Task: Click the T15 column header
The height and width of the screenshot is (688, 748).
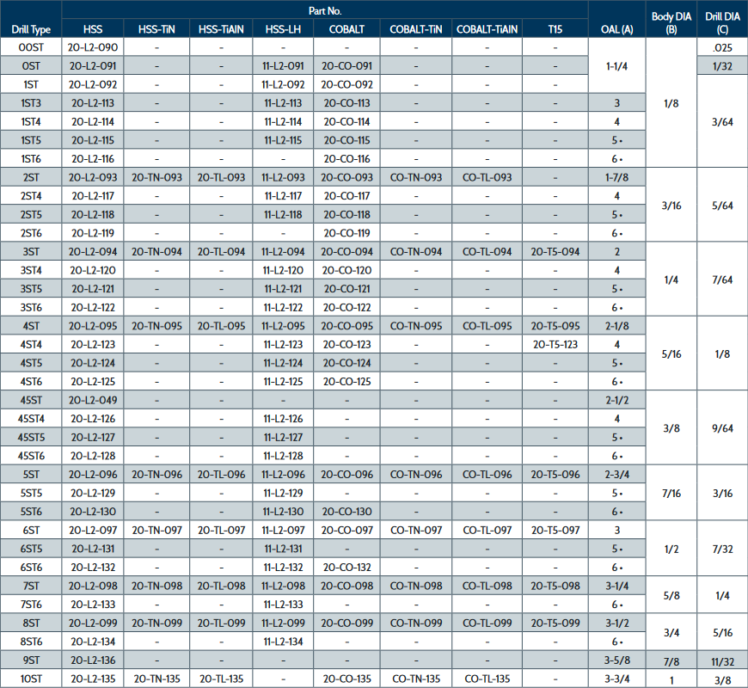Action: [x=555, y=29]
